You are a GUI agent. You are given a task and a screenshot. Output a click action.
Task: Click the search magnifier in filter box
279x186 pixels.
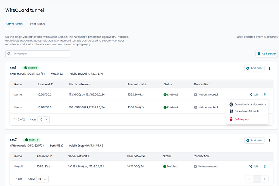9,54
